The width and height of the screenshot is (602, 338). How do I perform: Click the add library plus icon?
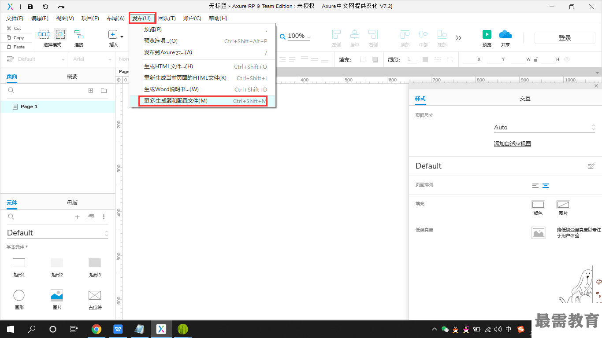(77, 217)
